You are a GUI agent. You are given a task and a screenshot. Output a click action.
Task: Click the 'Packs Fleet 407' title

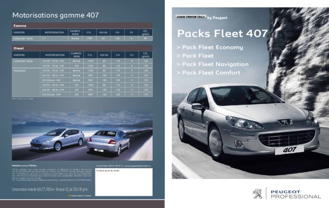tap(223, 33)
